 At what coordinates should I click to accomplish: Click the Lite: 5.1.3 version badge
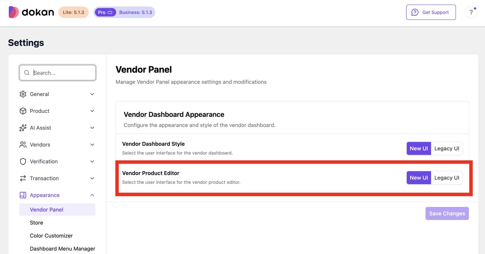click(74, 12)
